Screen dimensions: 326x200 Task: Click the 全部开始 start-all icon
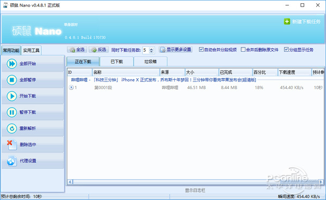pos(11,64)
